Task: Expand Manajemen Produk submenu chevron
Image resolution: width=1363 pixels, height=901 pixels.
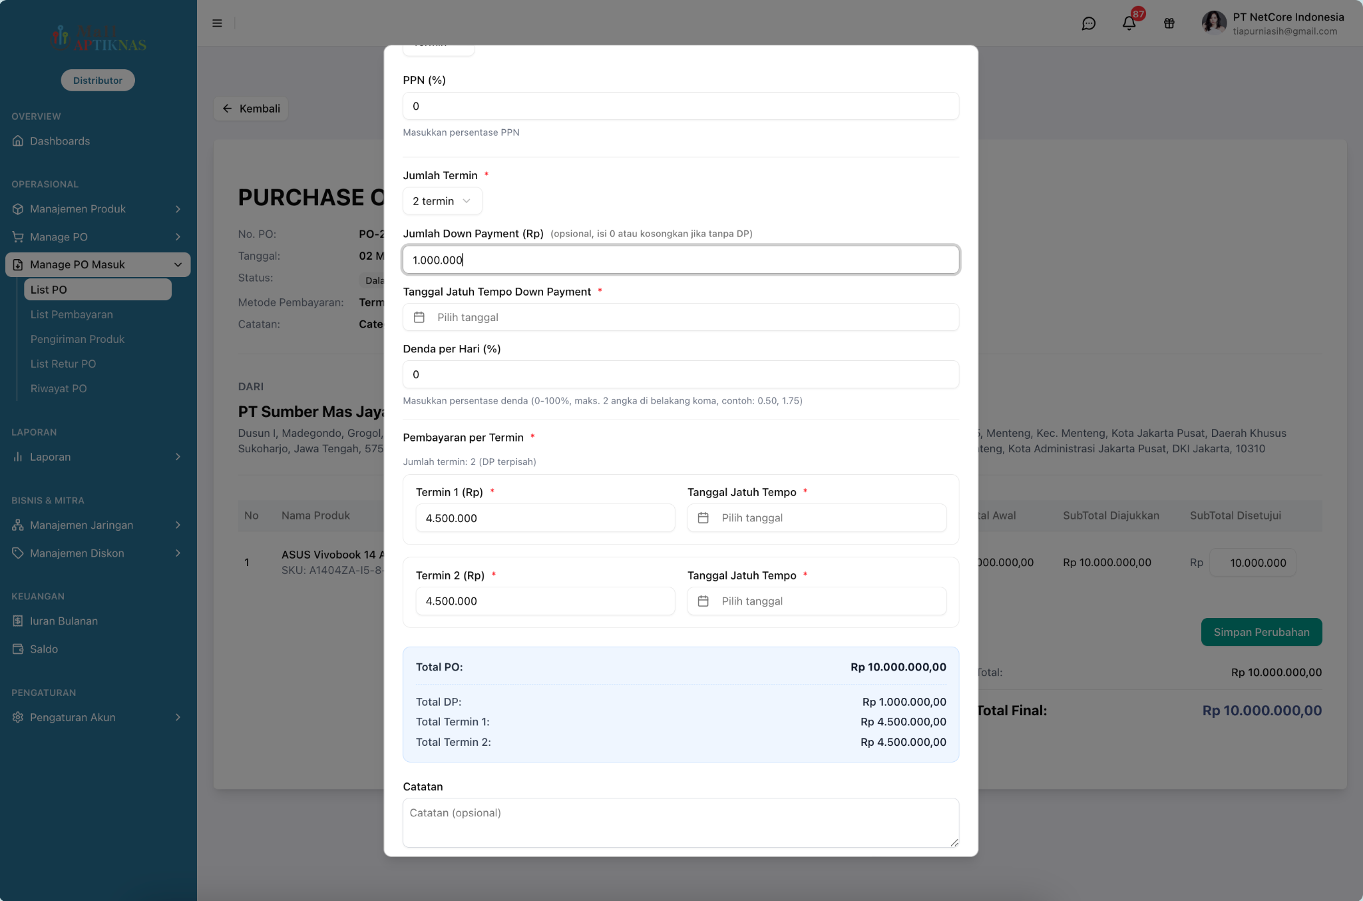Action: coord(178,209)
